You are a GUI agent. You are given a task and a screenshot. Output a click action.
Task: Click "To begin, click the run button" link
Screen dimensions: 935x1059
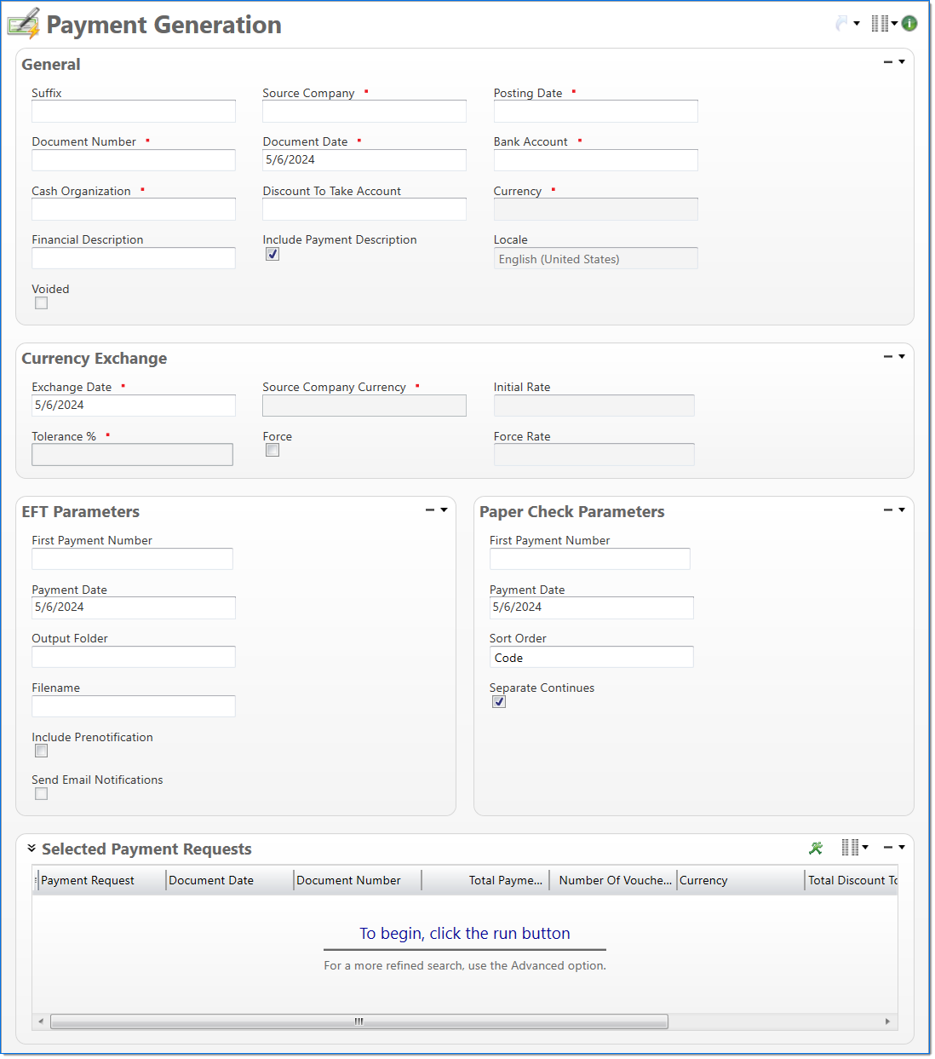point(464,934)
